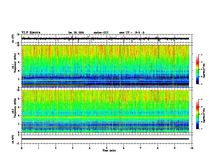
Task: Click the "5" tick of ch.3(V) axis
Action: [x=19, y=135]
